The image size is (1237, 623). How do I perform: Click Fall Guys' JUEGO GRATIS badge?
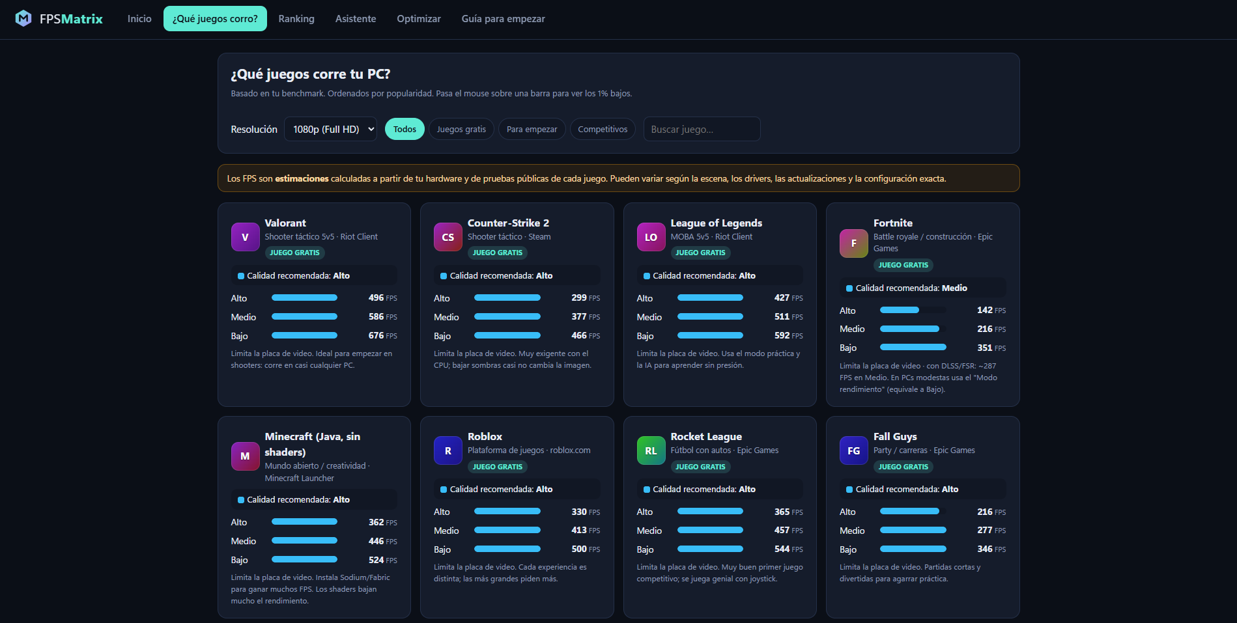click(903, 467)
